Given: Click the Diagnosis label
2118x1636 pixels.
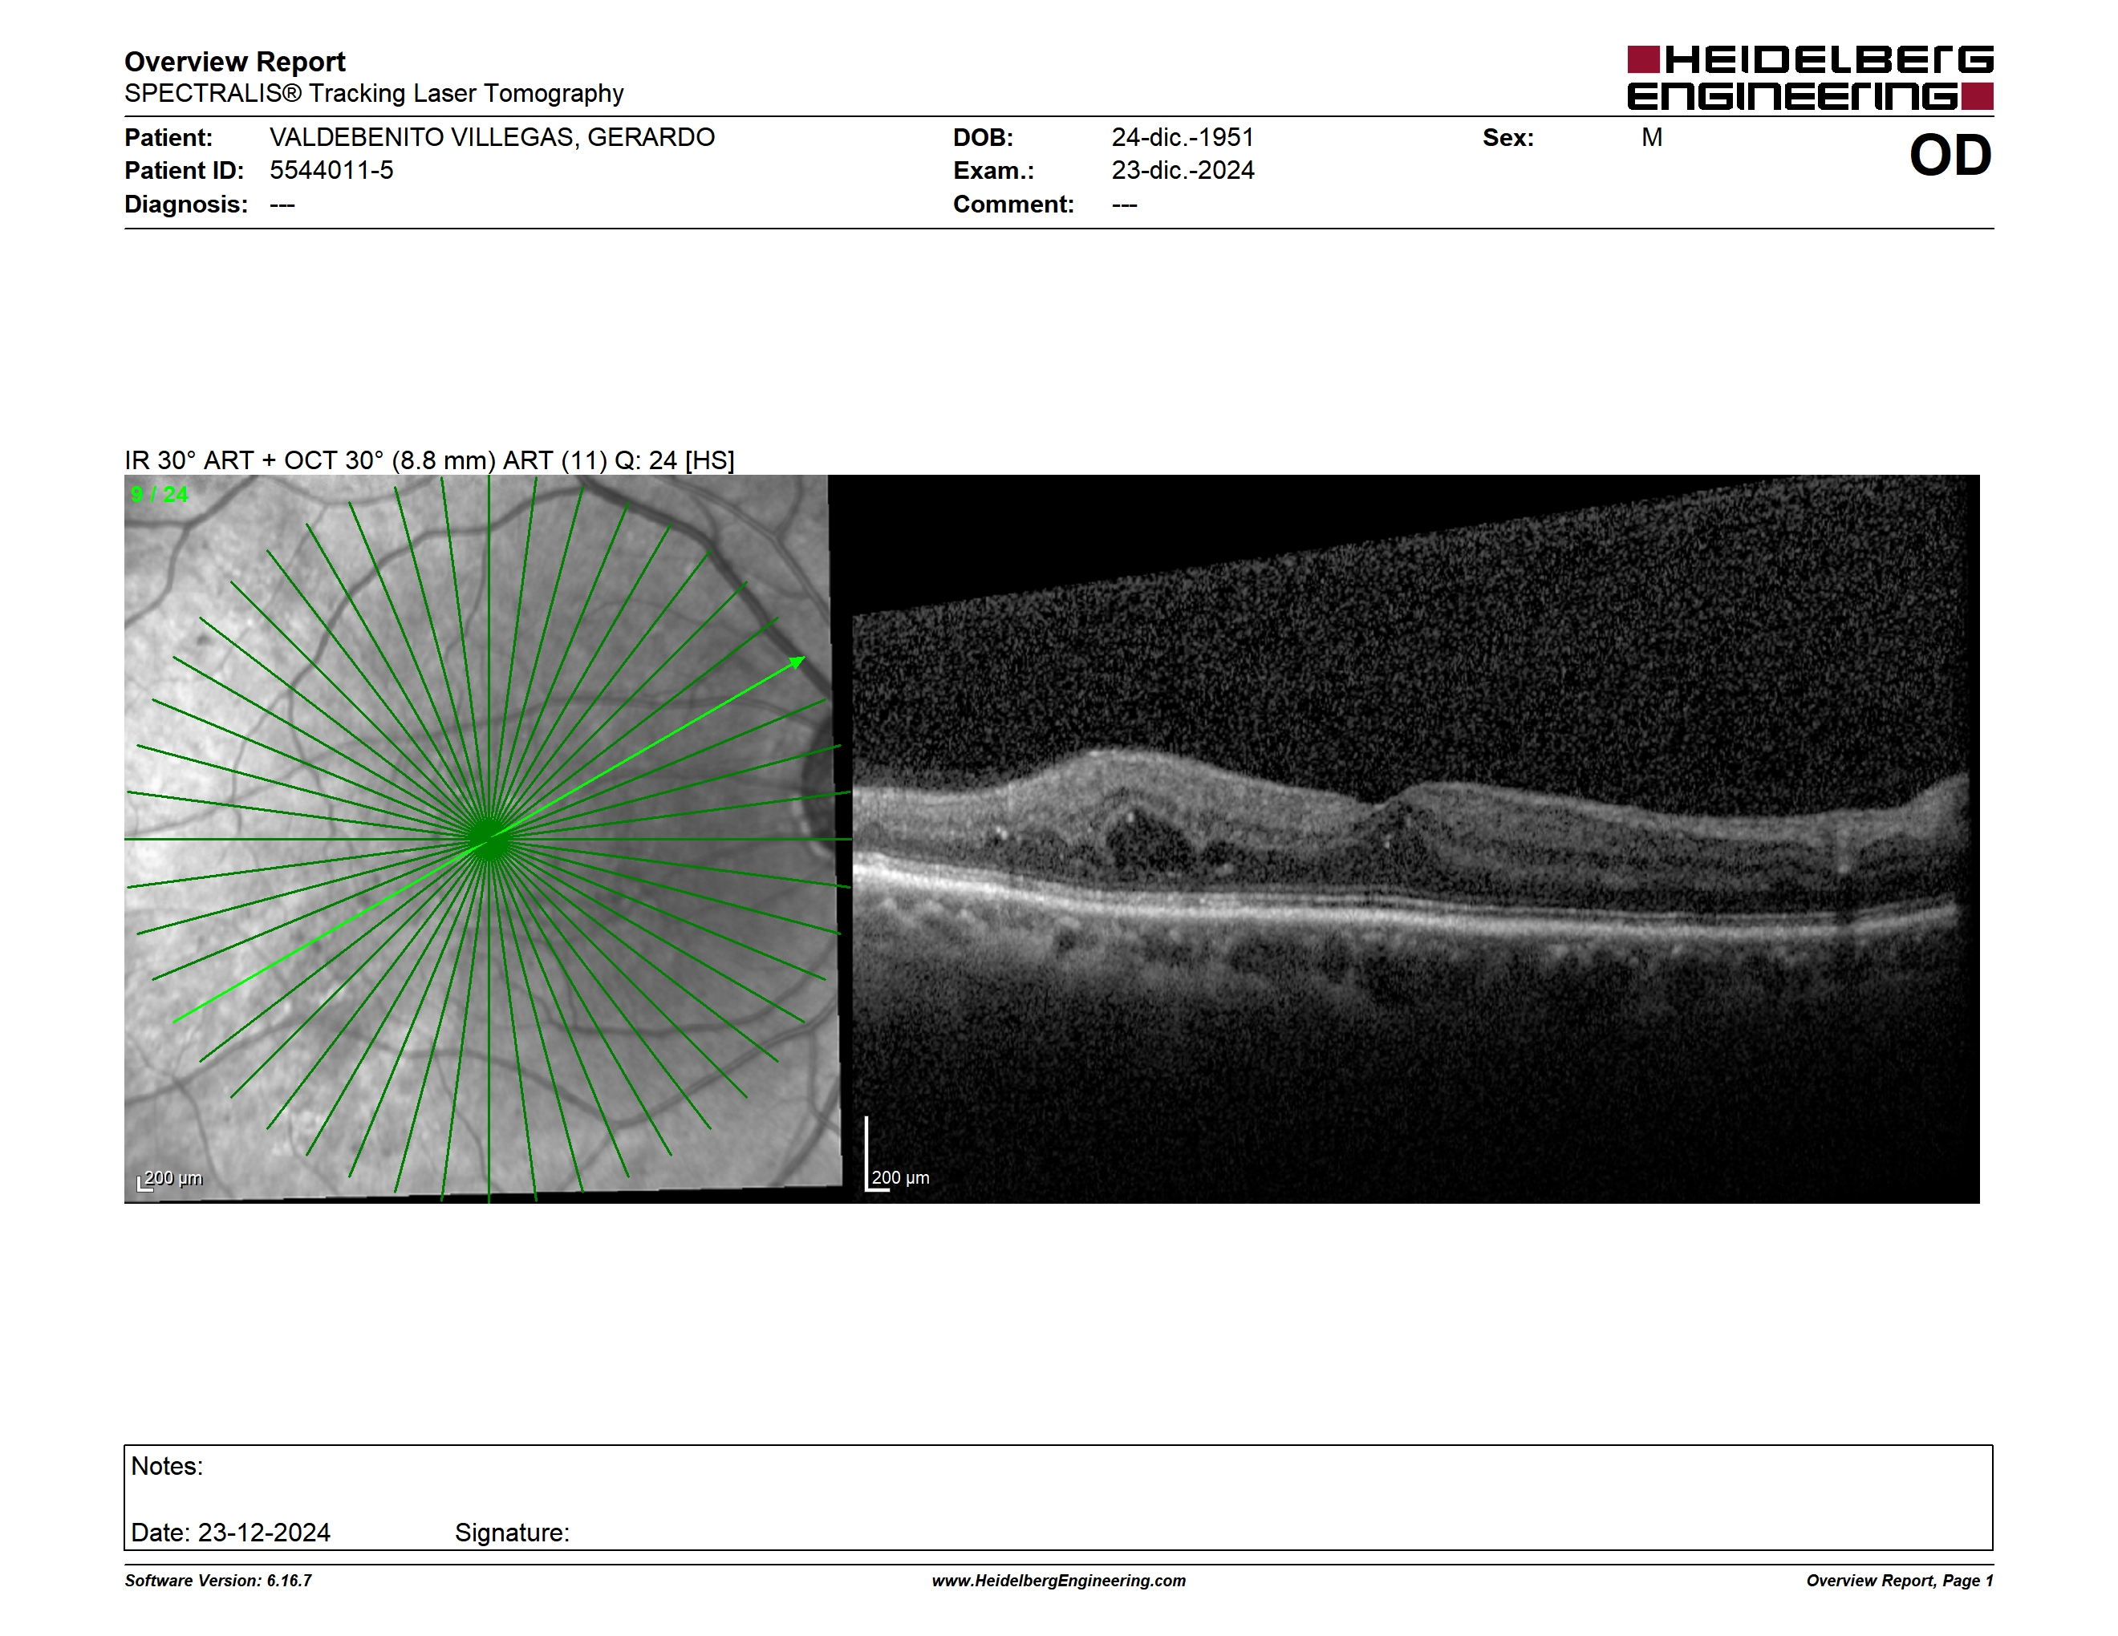Looking at the screenshot, I should point(186,204).
